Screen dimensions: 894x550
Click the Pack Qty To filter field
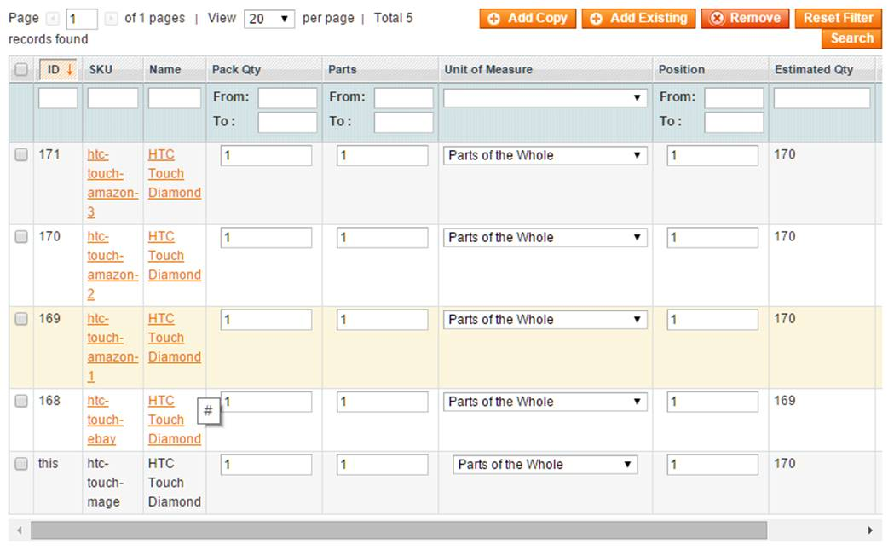tap(287, 122)
